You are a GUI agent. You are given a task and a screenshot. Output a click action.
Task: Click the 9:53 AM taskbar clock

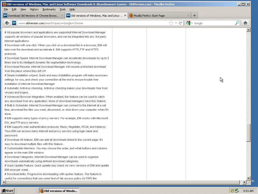click(x=248, y=191)
